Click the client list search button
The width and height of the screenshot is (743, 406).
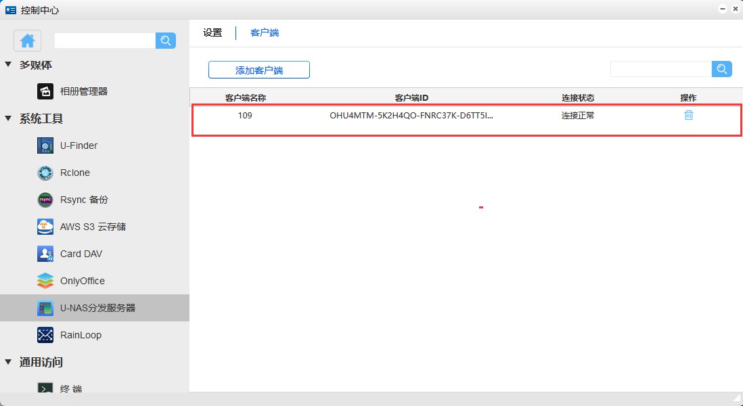722,69
